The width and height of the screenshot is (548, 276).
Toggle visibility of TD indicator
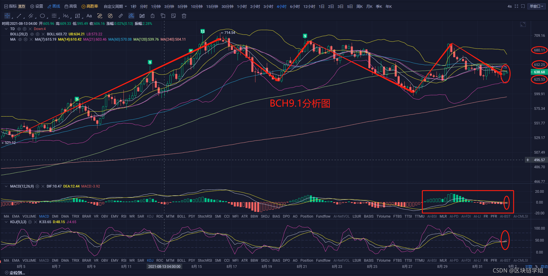(x=19, y=29)
